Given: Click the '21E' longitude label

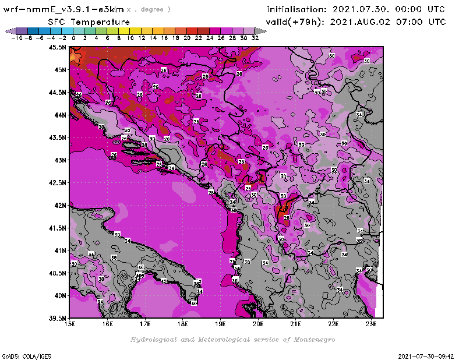Looking at the screenshot, I should 295,324.
